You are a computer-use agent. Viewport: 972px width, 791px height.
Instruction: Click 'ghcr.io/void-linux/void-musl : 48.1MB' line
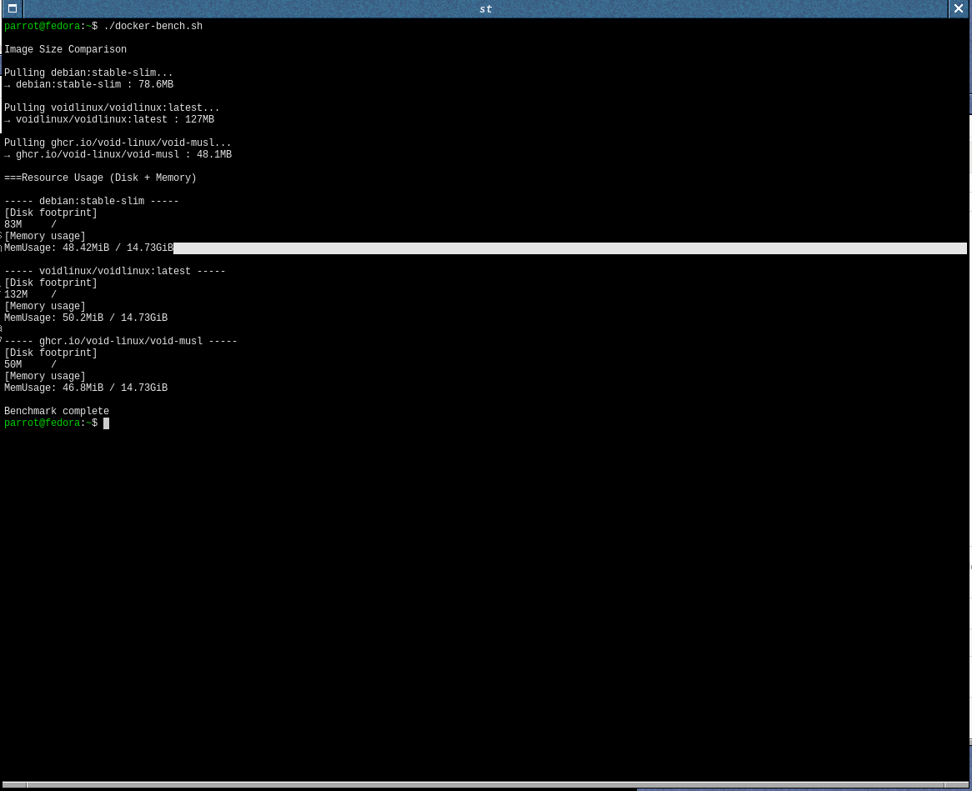click(x=118, y=154)
